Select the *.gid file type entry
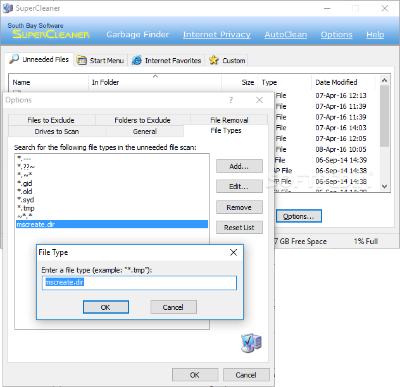This screenshot has width=400, height=387. click(x=112, y=183)
